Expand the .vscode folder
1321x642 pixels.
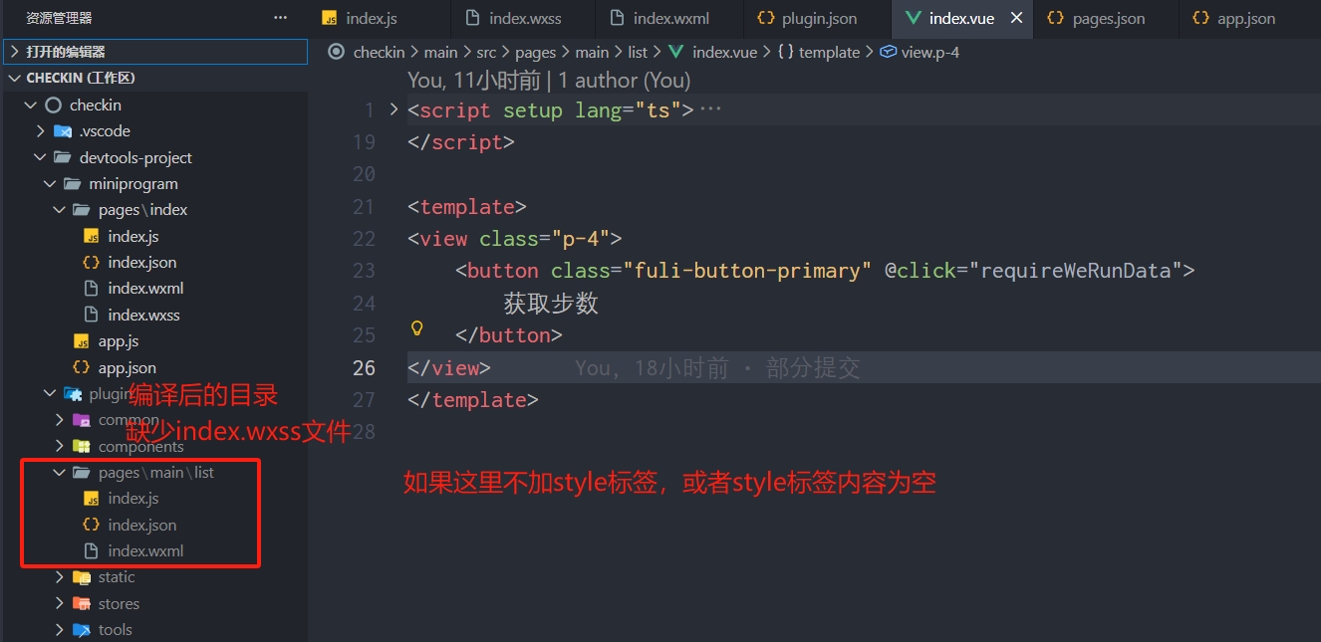tap(105, 131)
